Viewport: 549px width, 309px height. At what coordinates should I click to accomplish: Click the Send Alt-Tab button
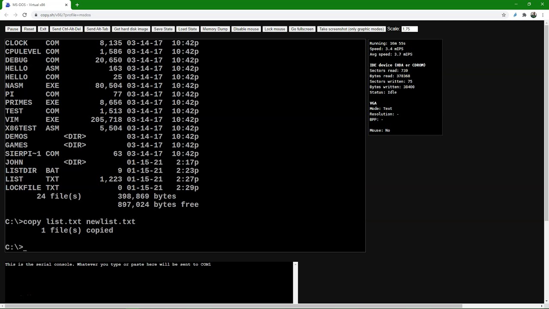[97, 29]
